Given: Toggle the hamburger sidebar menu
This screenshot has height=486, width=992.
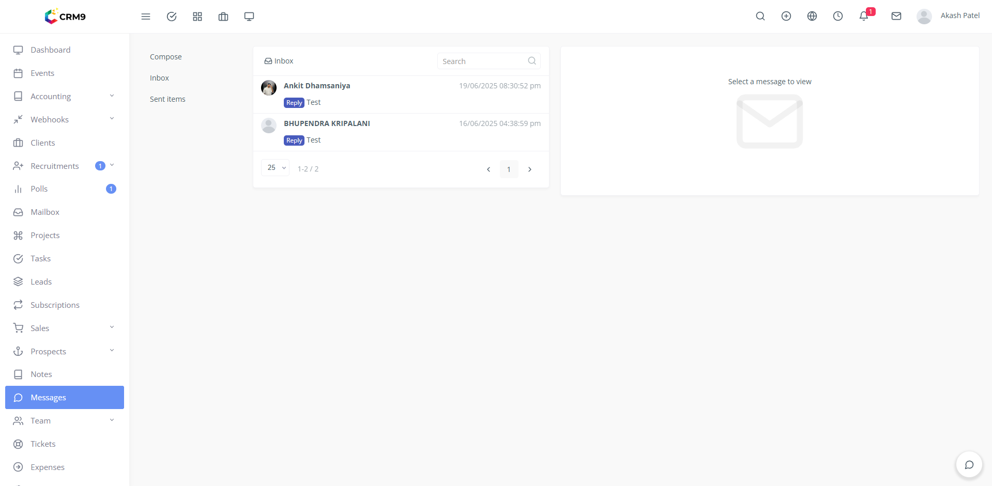Looking at the screenshot, I should coord(146,17).
